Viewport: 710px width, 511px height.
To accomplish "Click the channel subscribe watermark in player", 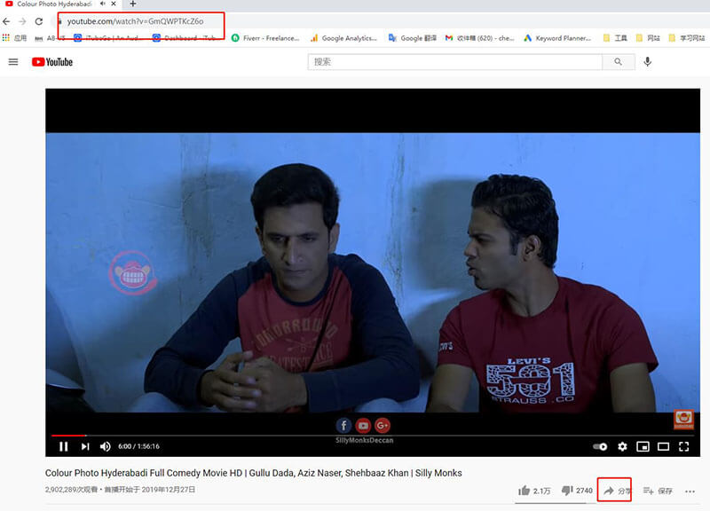I will (x=683, y=419).
